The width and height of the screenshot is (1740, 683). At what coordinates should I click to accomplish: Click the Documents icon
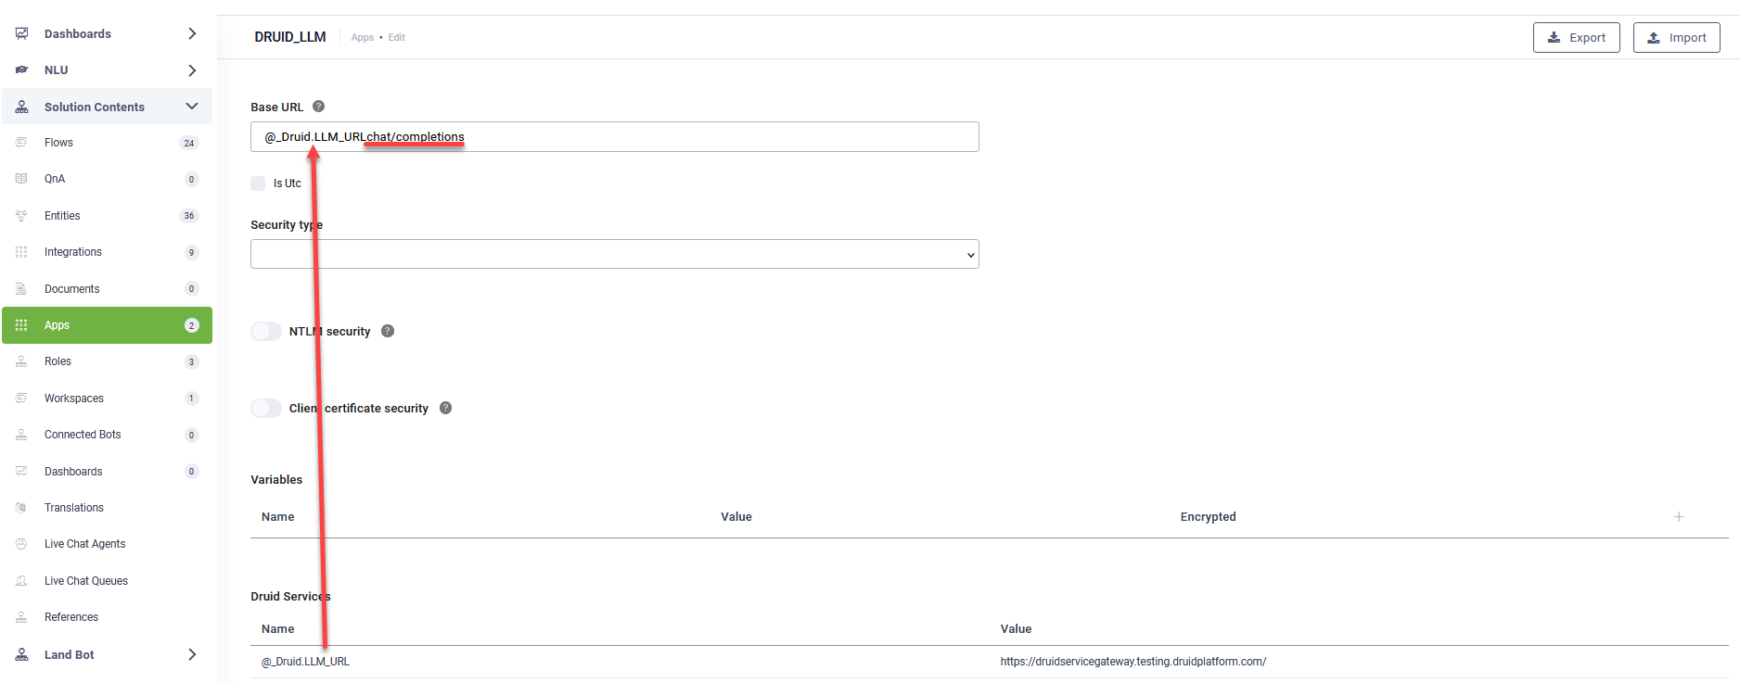(x=21, y=289)
